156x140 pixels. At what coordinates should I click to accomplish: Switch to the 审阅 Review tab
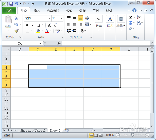point(96,11)
